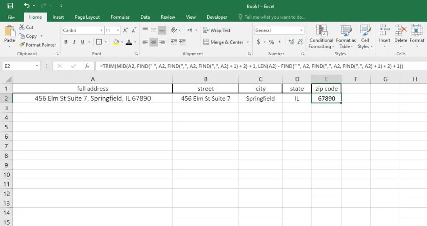Open the font size dropdown
427x226 pixels.
click(x=118, y=30)
